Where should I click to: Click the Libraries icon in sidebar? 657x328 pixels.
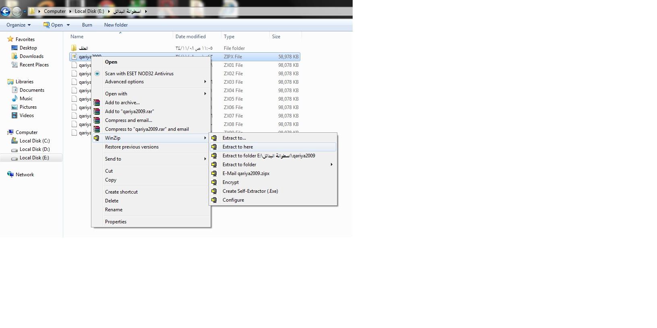click(x=10, y=82)
